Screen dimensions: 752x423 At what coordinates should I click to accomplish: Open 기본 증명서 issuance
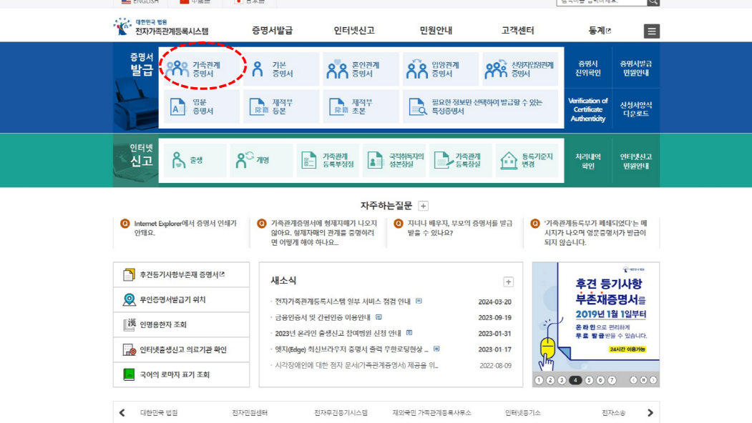[281, 69]
